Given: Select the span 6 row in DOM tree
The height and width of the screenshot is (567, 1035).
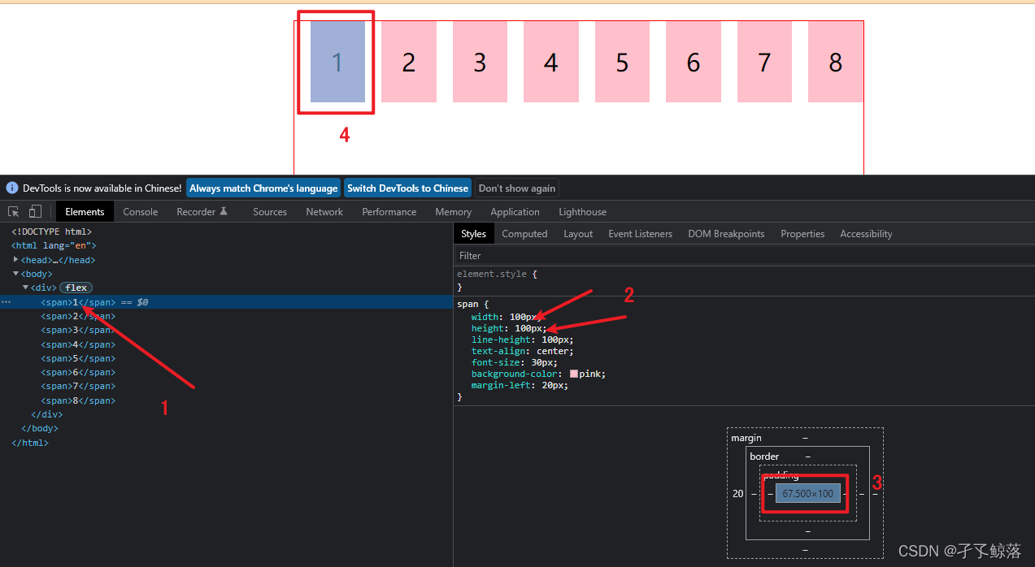Looking at the screenshot, I should pyautogui.click(x=226, y=372).
